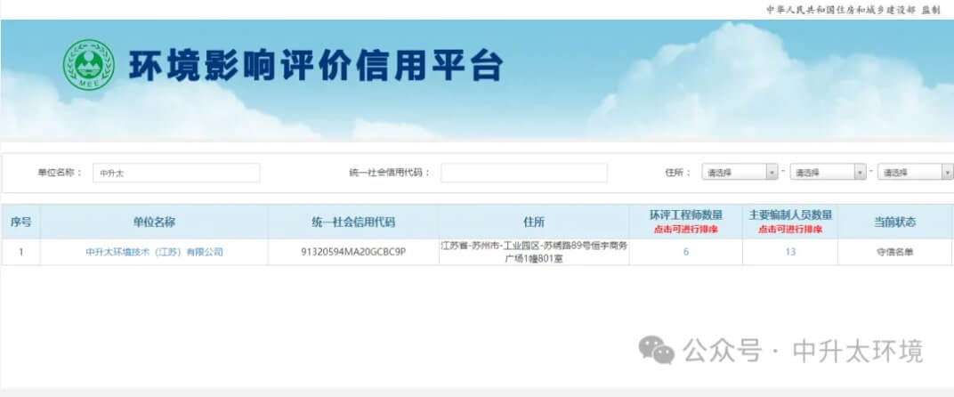Click the 当前状态 column header
The image size is (954, 397).
point(894,222)
